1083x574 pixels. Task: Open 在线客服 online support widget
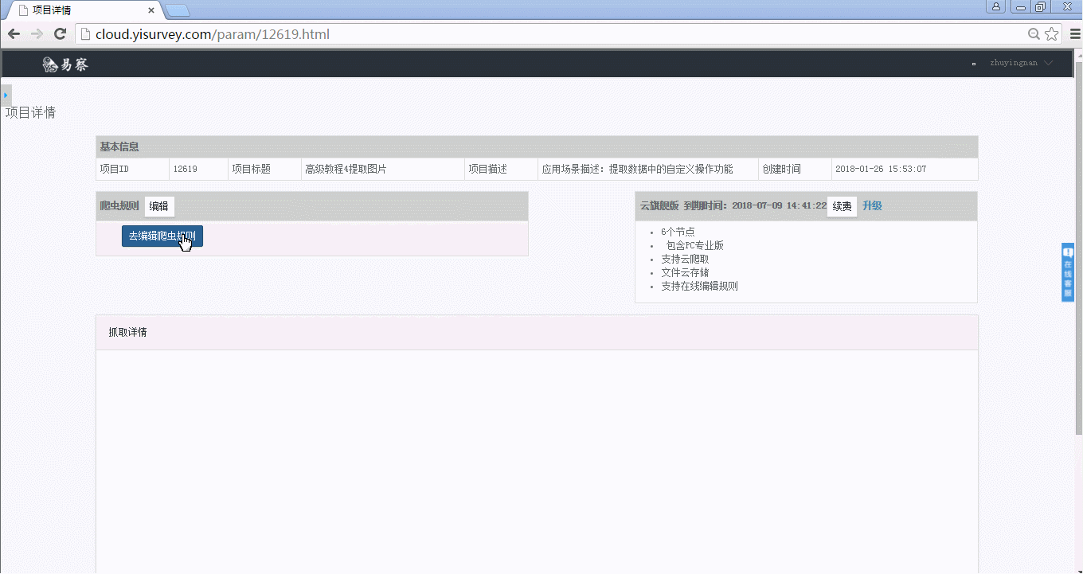[1068, 272]
